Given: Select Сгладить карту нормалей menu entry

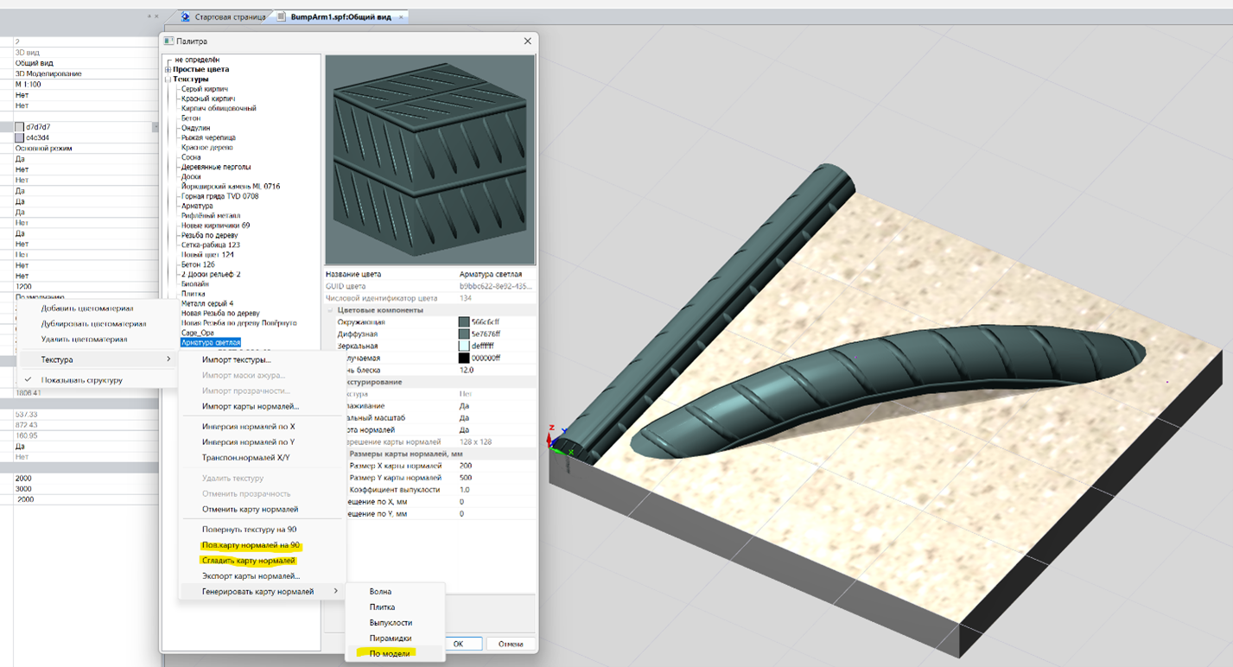Looking at the screenshot, I should (x=249, y=561).
